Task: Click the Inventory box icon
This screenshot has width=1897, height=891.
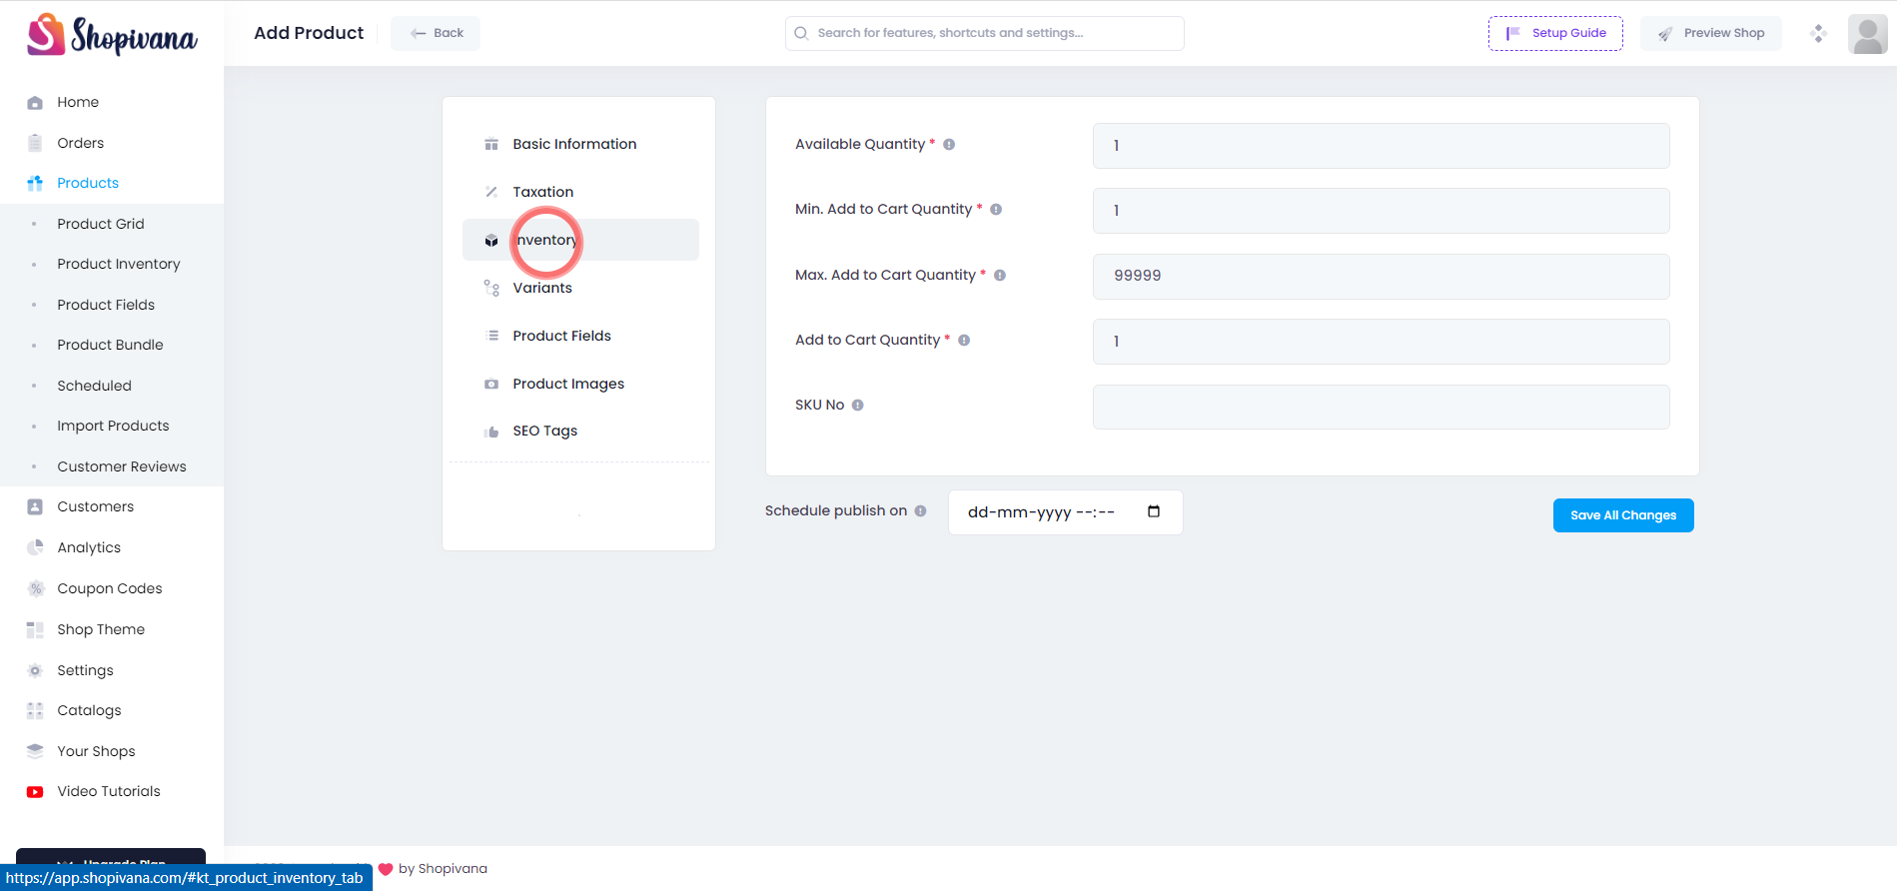Action: (491, 241)
